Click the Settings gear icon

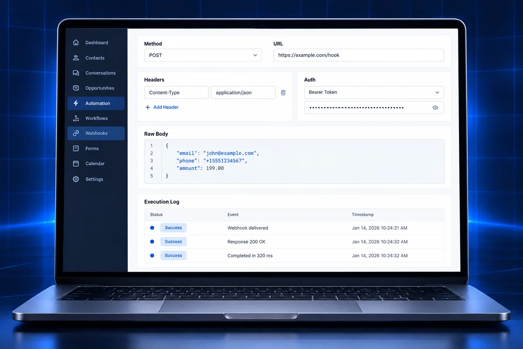[x=76, y=179]
